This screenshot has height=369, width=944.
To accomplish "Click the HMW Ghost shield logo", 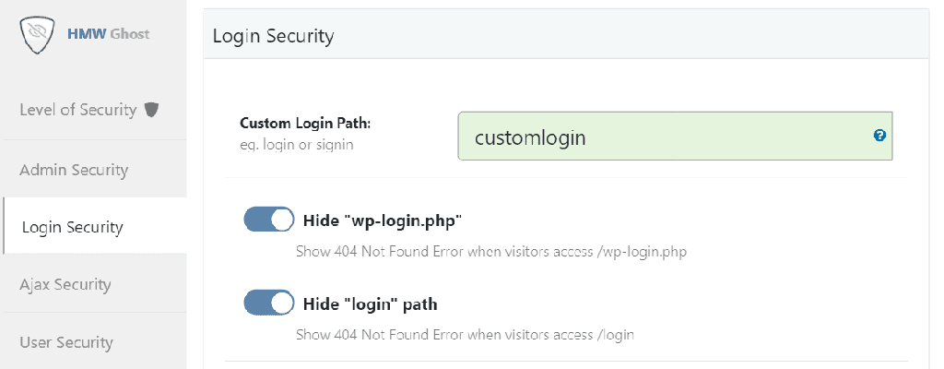I will click(38, 34).
